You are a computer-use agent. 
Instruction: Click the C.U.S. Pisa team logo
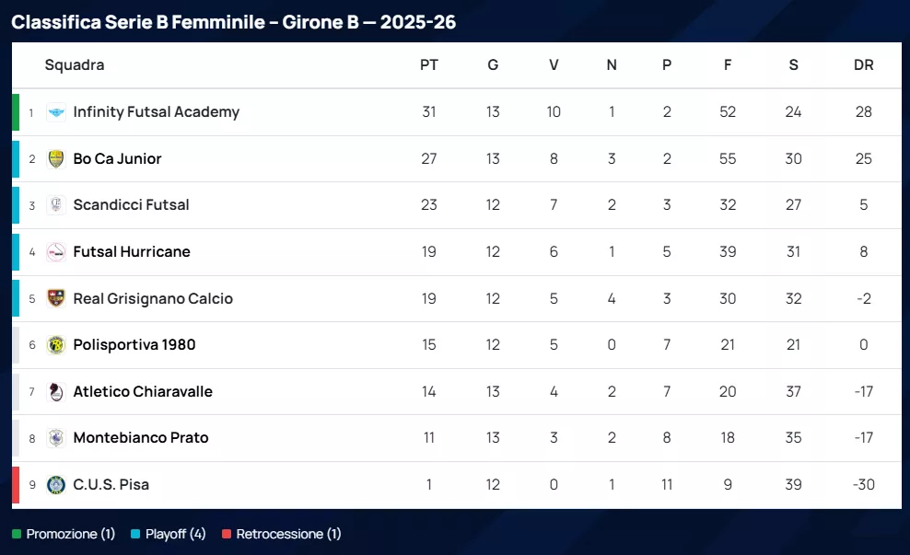(x=56, y=485)
